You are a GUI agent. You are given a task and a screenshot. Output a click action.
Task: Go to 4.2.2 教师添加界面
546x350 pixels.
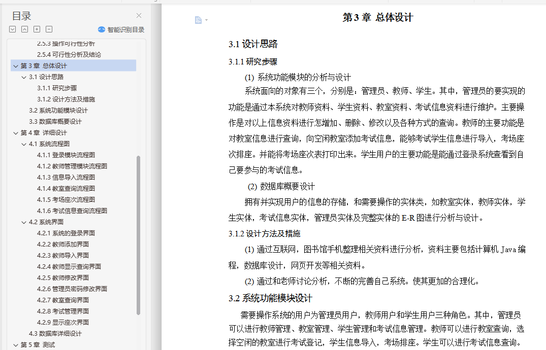coord(63,244)
